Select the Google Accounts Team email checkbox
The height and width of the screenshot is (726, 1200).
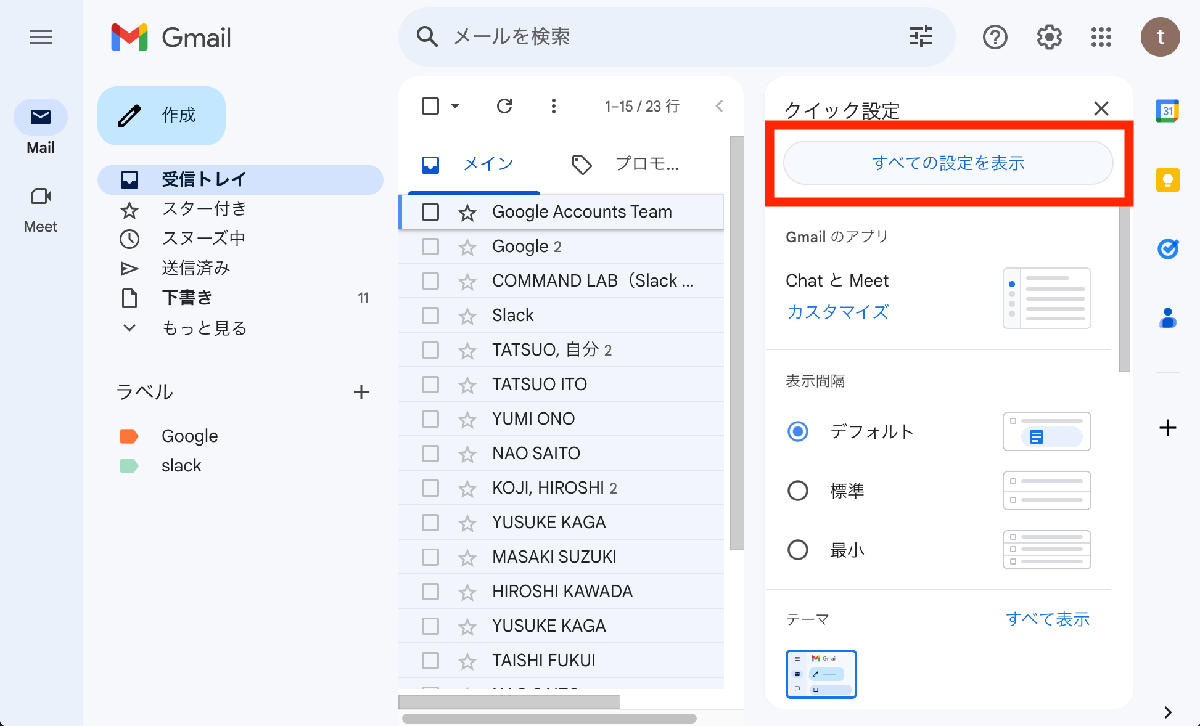pyautogui.click(x=430, y=212)
